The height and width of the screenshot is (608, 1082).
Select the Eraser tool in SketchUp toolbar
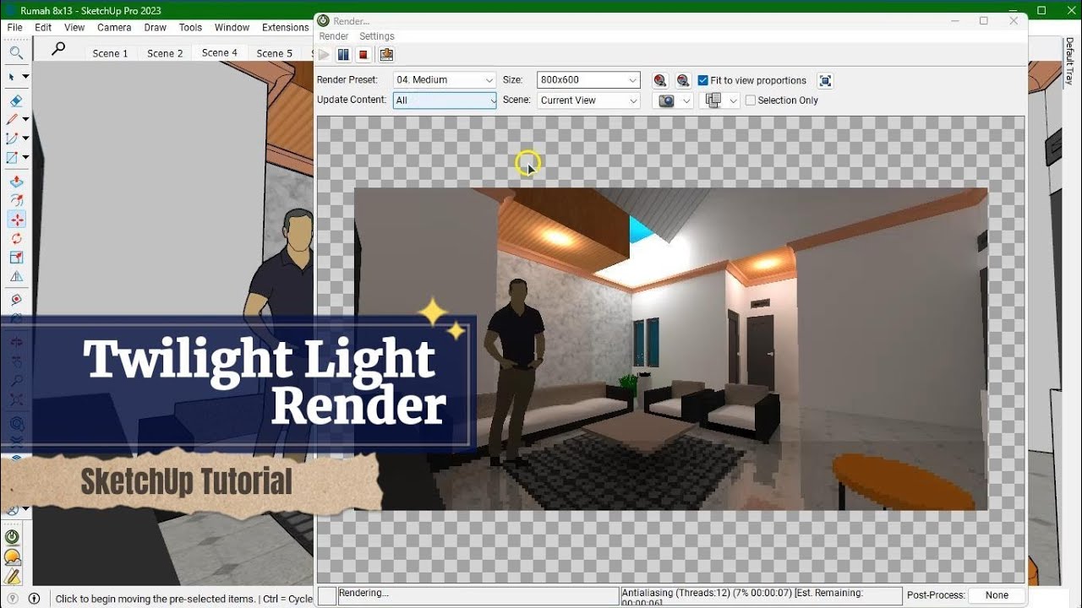[16, 100]
